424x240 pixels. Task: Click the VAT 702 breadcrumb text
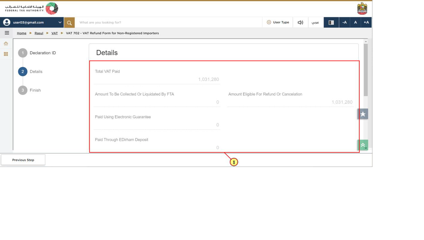tap(112, 33)
